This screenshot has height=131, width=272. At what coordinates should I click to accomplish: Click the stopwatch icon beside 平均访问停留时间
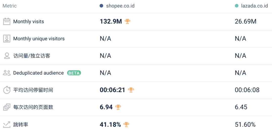pyautogui.click(x=7, y=90)
